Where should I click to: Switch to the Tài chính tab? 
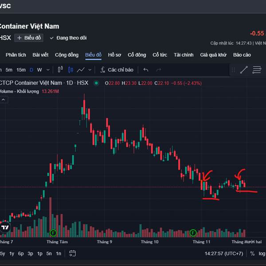tap(184, 55)
